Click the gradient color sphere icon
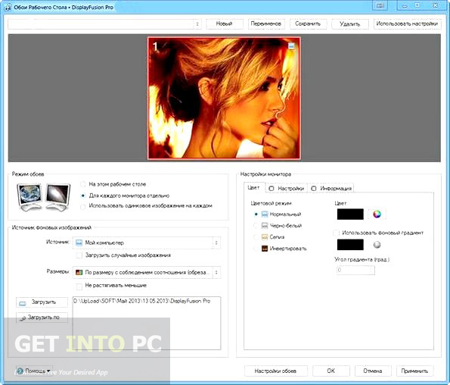The height and width of the screenshot is (385, 450). point(377,245)
